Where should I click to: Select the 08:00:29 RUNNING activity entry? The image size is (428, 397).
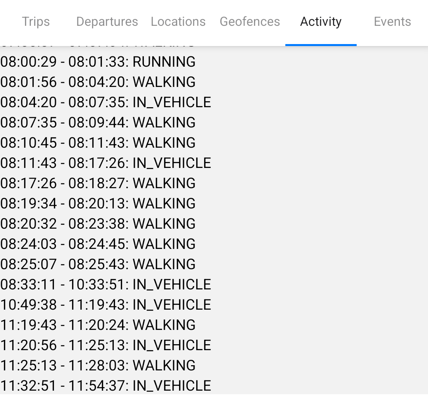click(x=97, y=62)
